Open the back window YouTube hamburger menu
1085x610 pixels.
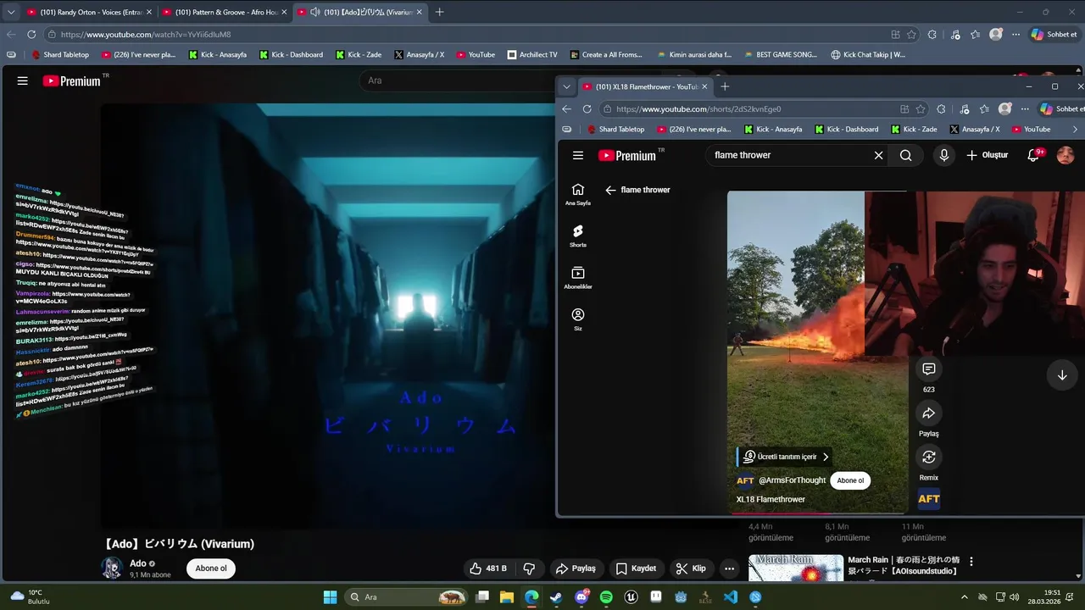click(x=23, y=80)
